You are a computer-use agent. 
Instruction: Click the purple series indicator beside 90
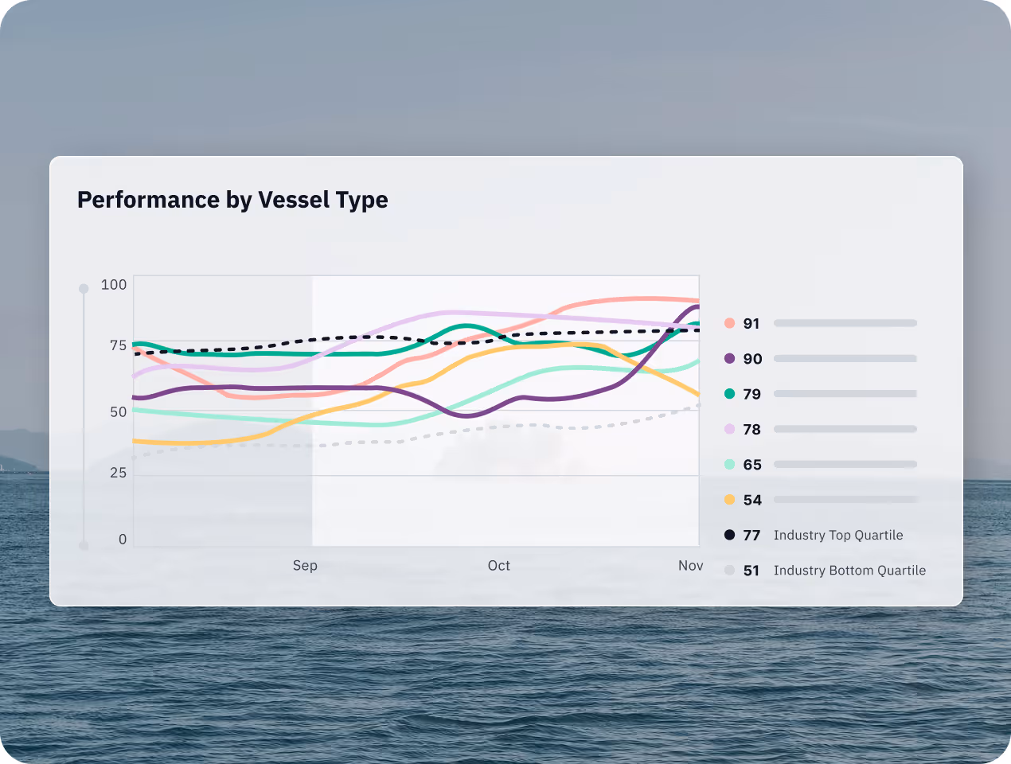coord(728,358)
